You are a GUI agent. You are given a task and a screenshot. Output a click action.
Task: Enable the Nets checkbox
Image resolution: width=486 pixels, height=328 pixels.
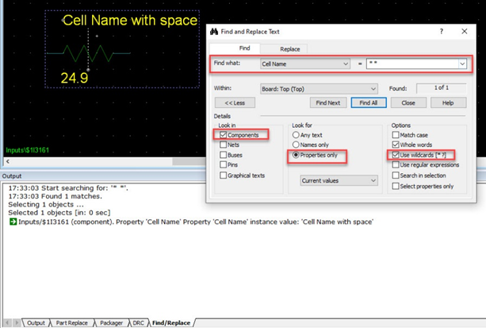click(223, 145)
